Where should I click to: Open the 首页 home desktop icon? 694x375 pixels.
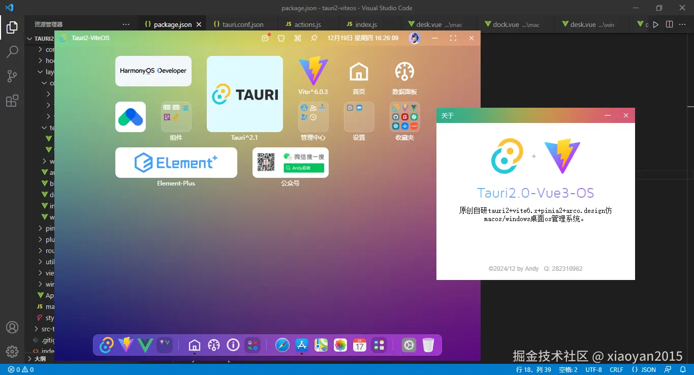click(x=359, y=76)
